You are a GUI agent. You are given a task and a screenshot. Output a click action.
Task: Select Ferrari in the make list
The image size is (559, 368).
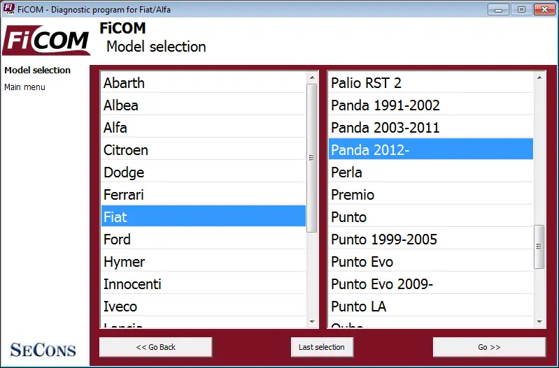[204, 195]
